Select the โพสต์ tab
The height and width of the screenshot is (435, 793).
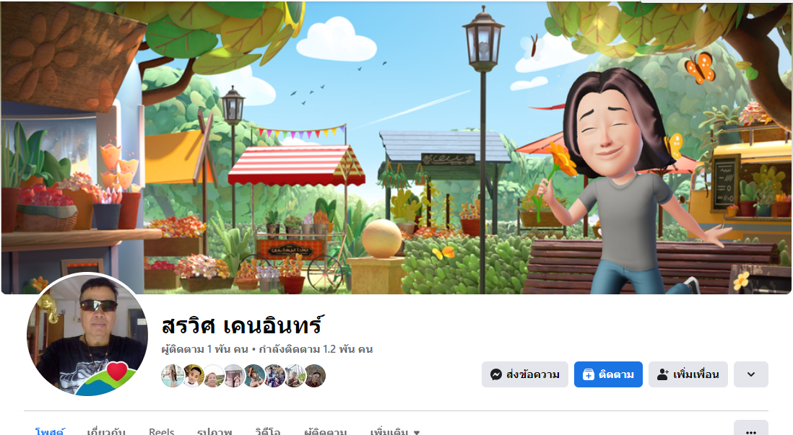click(50, 431)
